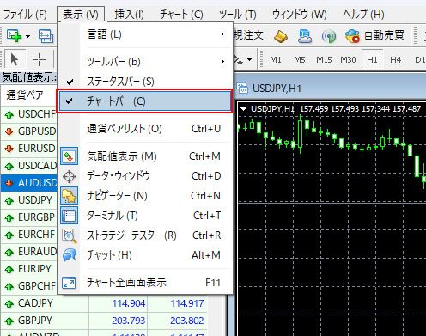
Task: Open the 表示 (V) menu
Action: (x=81, y=14)
